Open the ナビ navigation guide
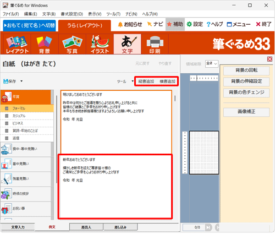Image resolution: width=275 pixels, height=234 pixels. point(155,24)
